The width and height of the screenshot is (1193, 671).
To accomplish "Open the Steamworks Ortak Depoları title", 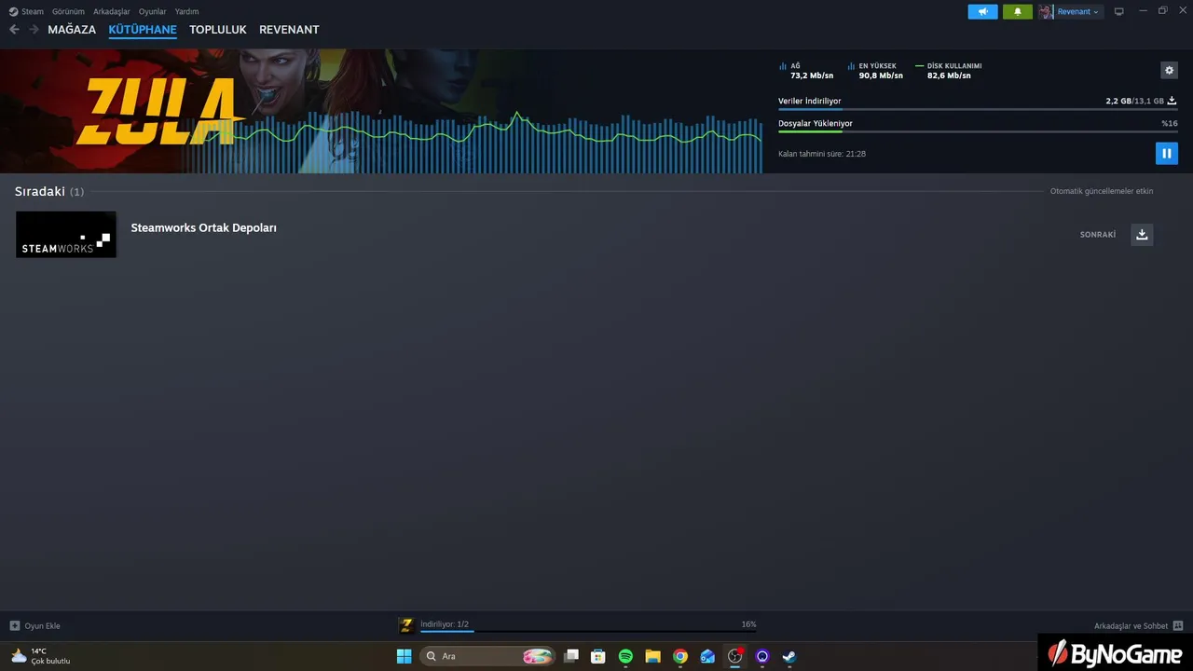I will (x=203, y=227).
